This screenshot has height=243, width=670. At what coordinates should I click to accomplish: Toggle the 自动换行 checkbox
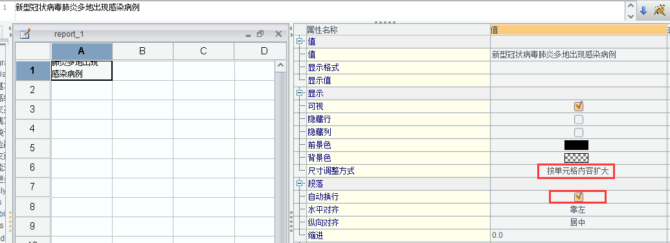point(579,196)
